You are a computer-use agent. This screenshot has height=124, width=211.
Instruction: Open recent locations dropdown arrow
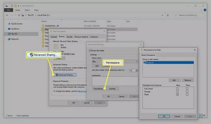(x=15, y=15)
